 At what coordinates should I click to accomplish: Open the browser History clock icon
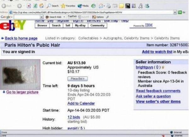point(94,6)
